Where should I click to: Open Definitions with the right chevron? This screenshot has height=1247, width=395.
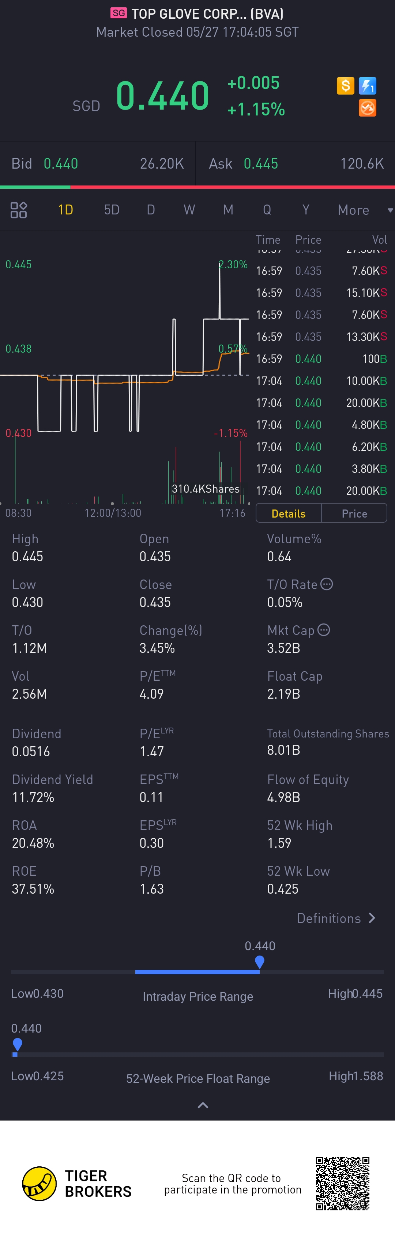click(x=371, y=918)
